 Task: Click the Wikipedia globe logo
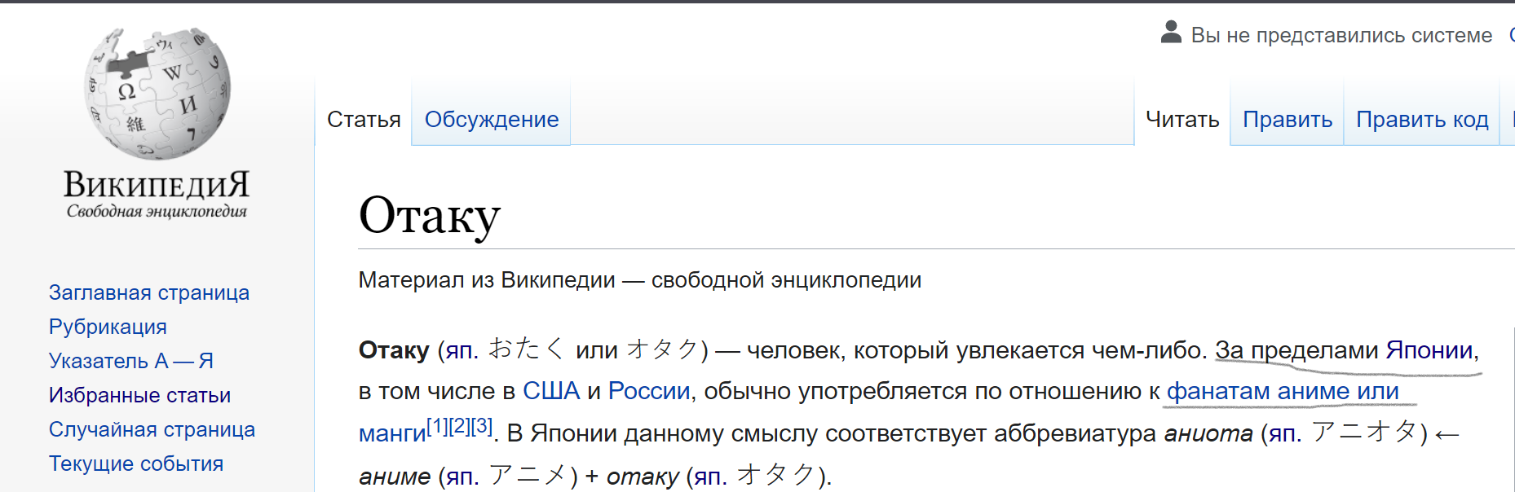tap(157, 93)
